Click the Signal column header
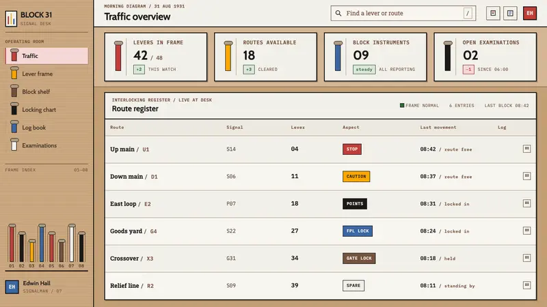The width and height of the screenshot is (547, 307). click(x=235, y=128)
